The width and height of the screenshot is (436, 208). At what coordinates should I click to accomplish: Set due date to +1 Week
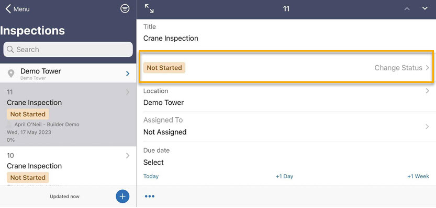(x=418, y=176)
